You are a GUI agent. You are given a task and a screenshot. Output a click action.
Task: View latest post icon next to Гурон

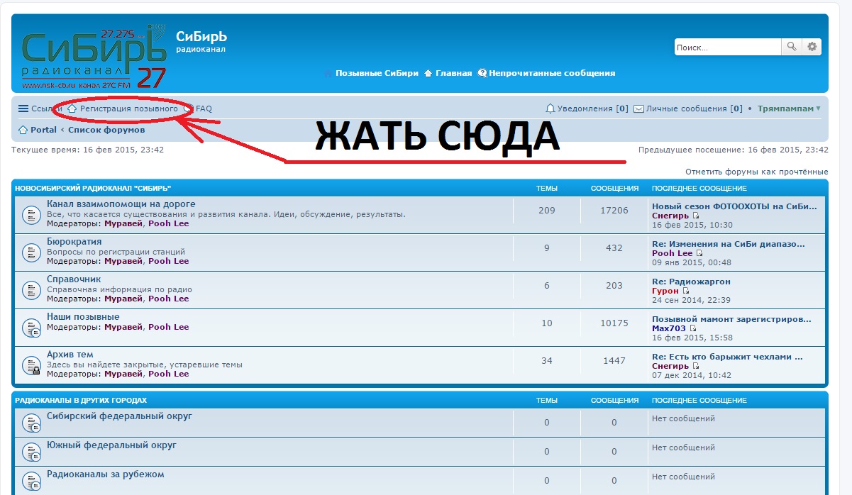685,291
